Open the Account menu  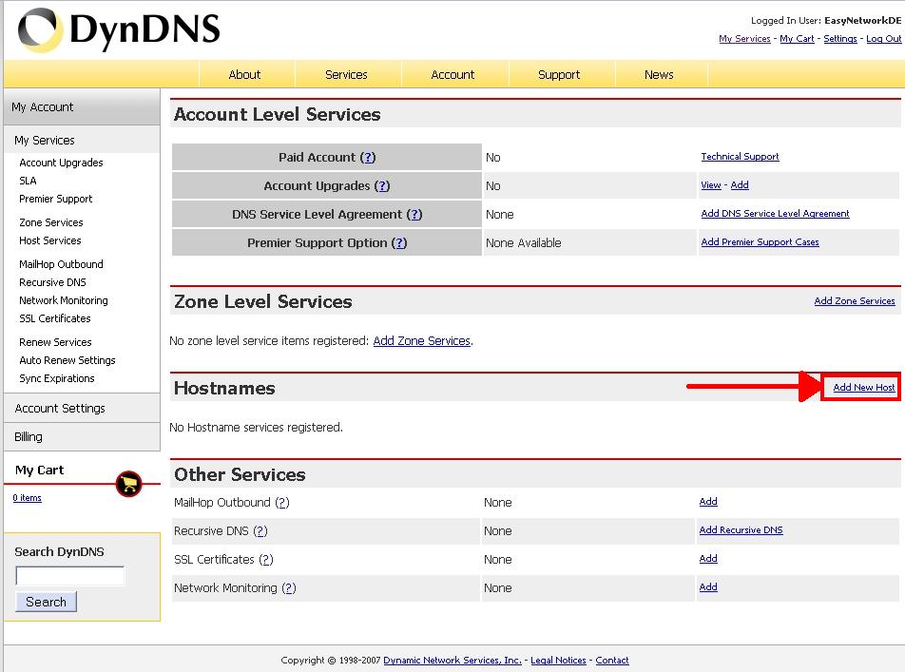click(453, 74)
